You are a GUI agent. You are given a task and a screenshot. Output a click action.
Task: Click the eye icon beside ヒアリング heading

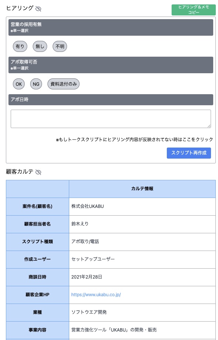tap(38, 9)
